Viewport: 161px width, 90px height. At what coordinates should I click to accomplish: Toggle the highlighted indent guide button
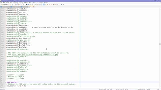(44, 4)
